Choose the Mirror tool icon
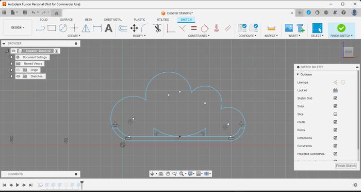Screen dimensions: 361x192 [86, 28]
